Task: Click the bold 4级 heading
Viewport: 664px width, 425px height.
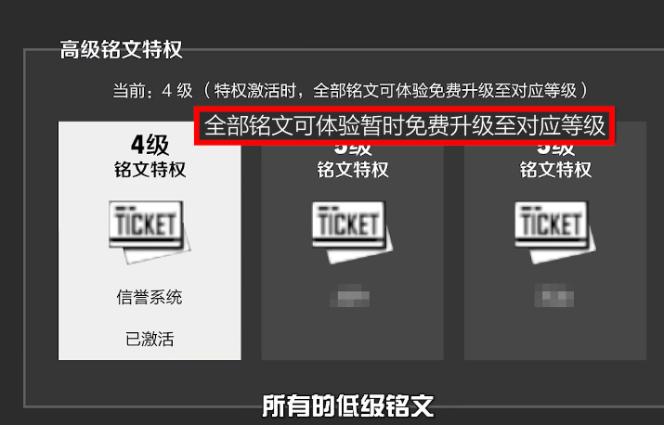Action: pyautogui.click(x=150, y=145)
